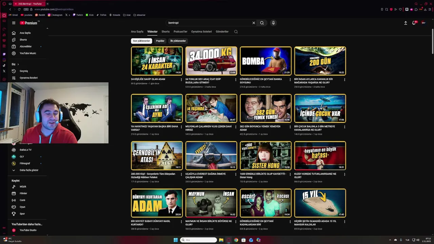Switch to the Videolar channel tab
The image size is (434, 244).
(152, 32)
